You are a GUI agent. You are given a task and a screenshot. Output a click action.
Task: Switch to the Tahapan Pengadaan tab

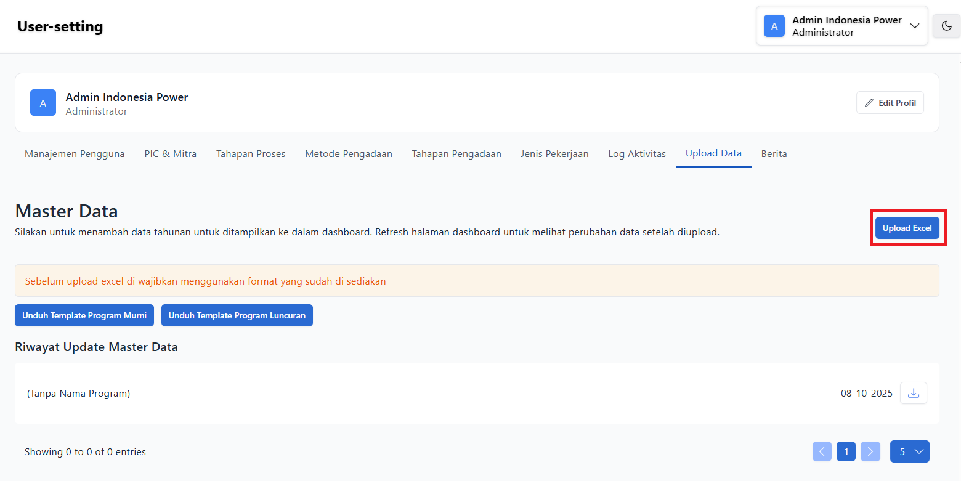point(456,154)
